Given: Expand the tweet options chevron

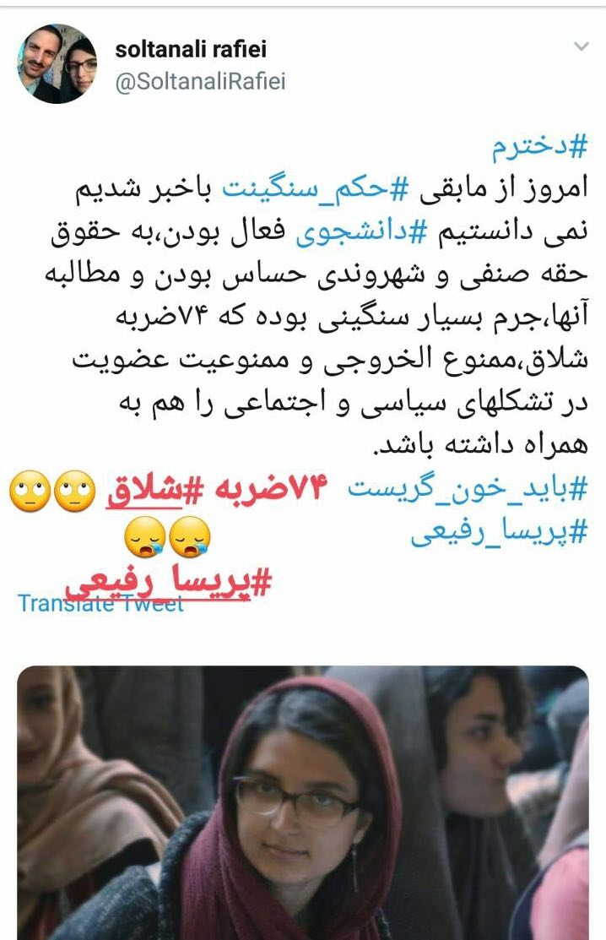Looking at the screenshot, I should click(581, 46).
